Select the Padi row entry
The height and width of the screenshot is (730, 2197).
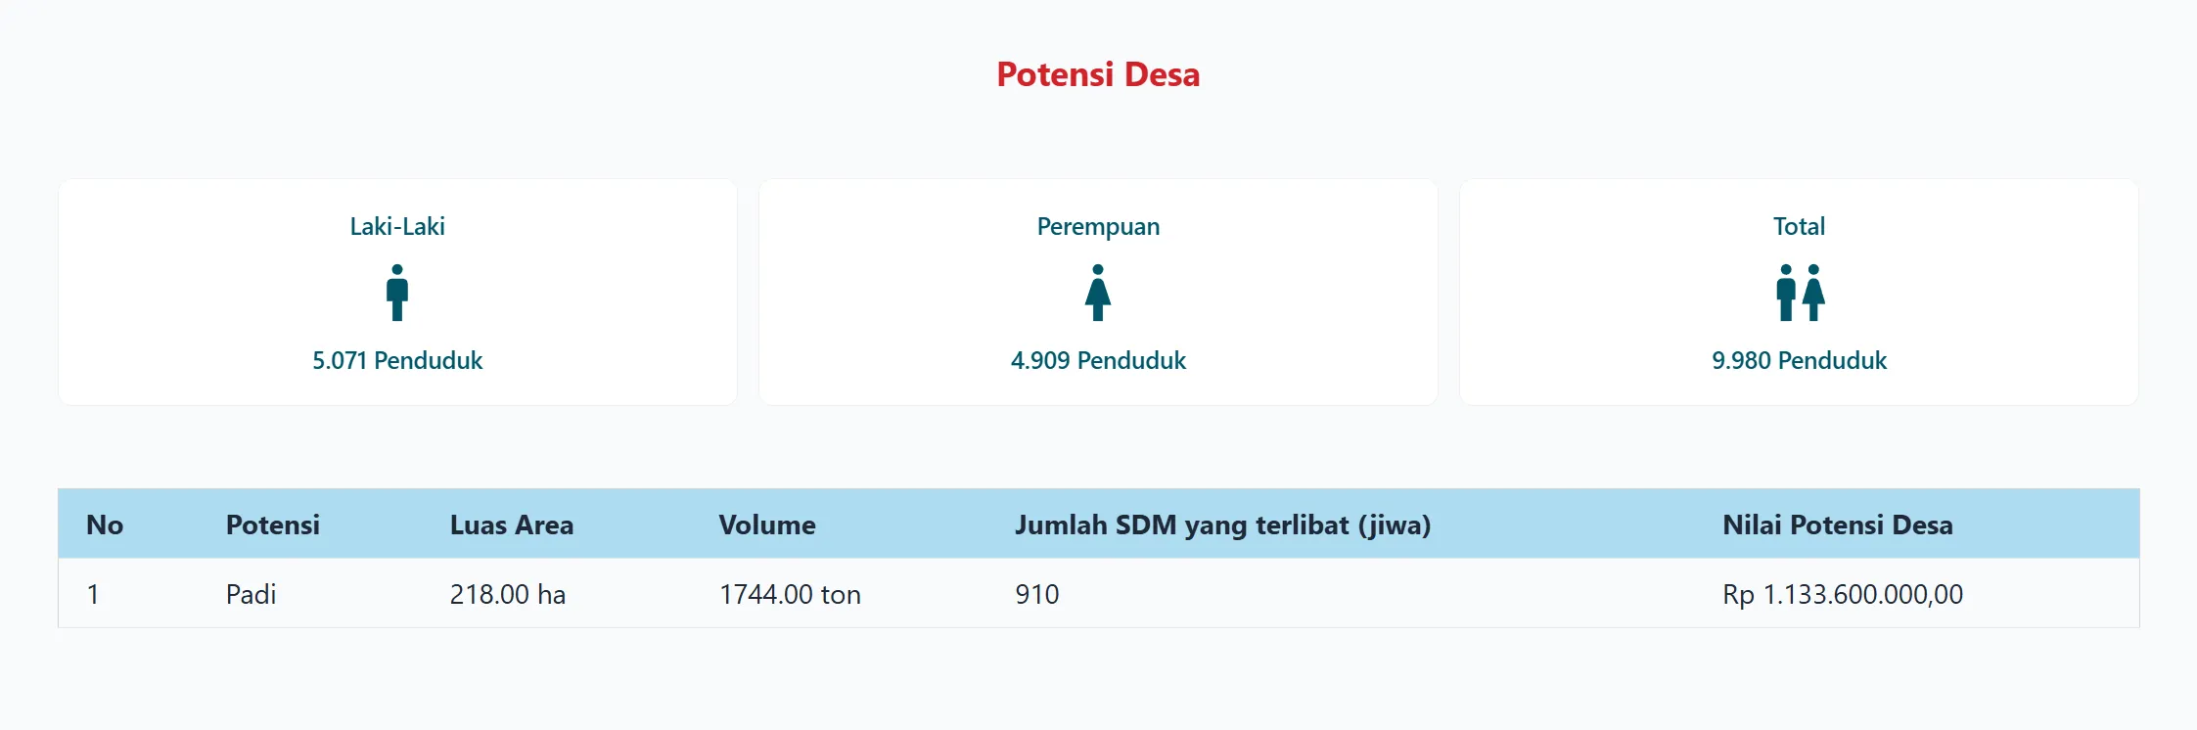(252, 594)
